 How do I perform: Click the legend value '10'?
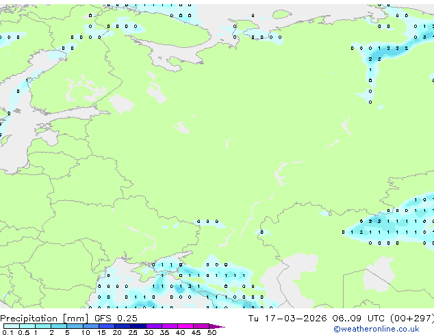[86, 332]
